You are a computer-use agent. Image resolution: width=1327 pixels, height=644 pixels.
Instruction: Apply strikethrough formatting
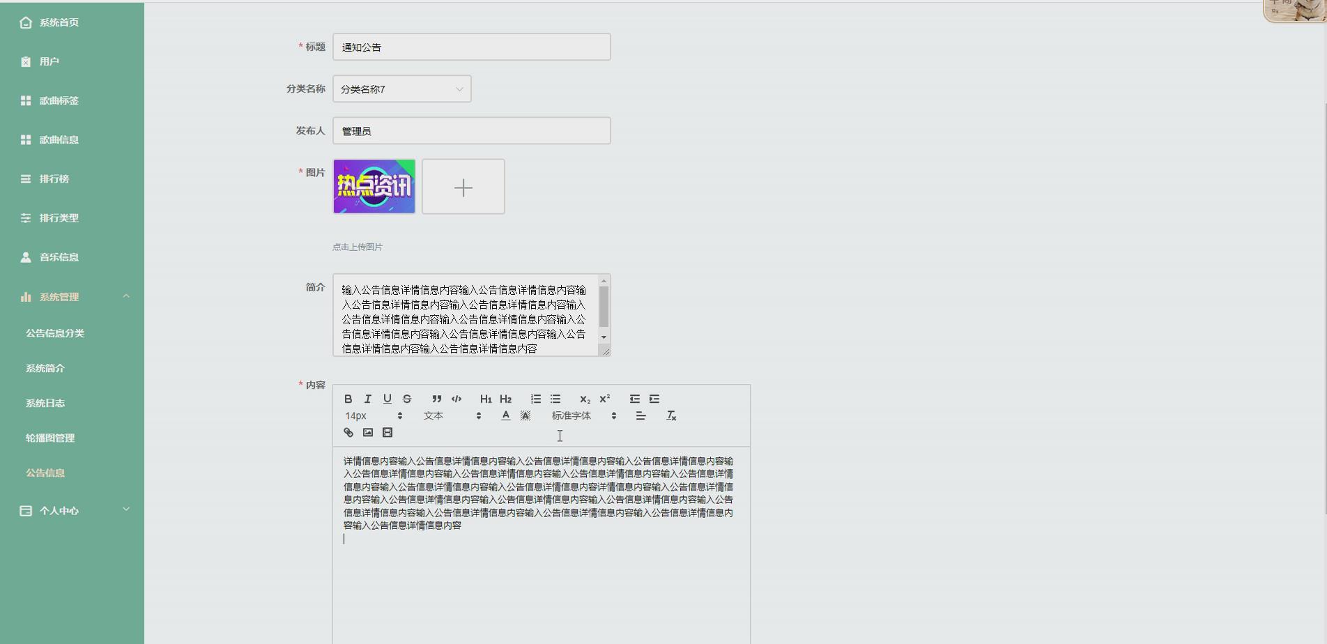pyautogui.click(x=406, y=399)
